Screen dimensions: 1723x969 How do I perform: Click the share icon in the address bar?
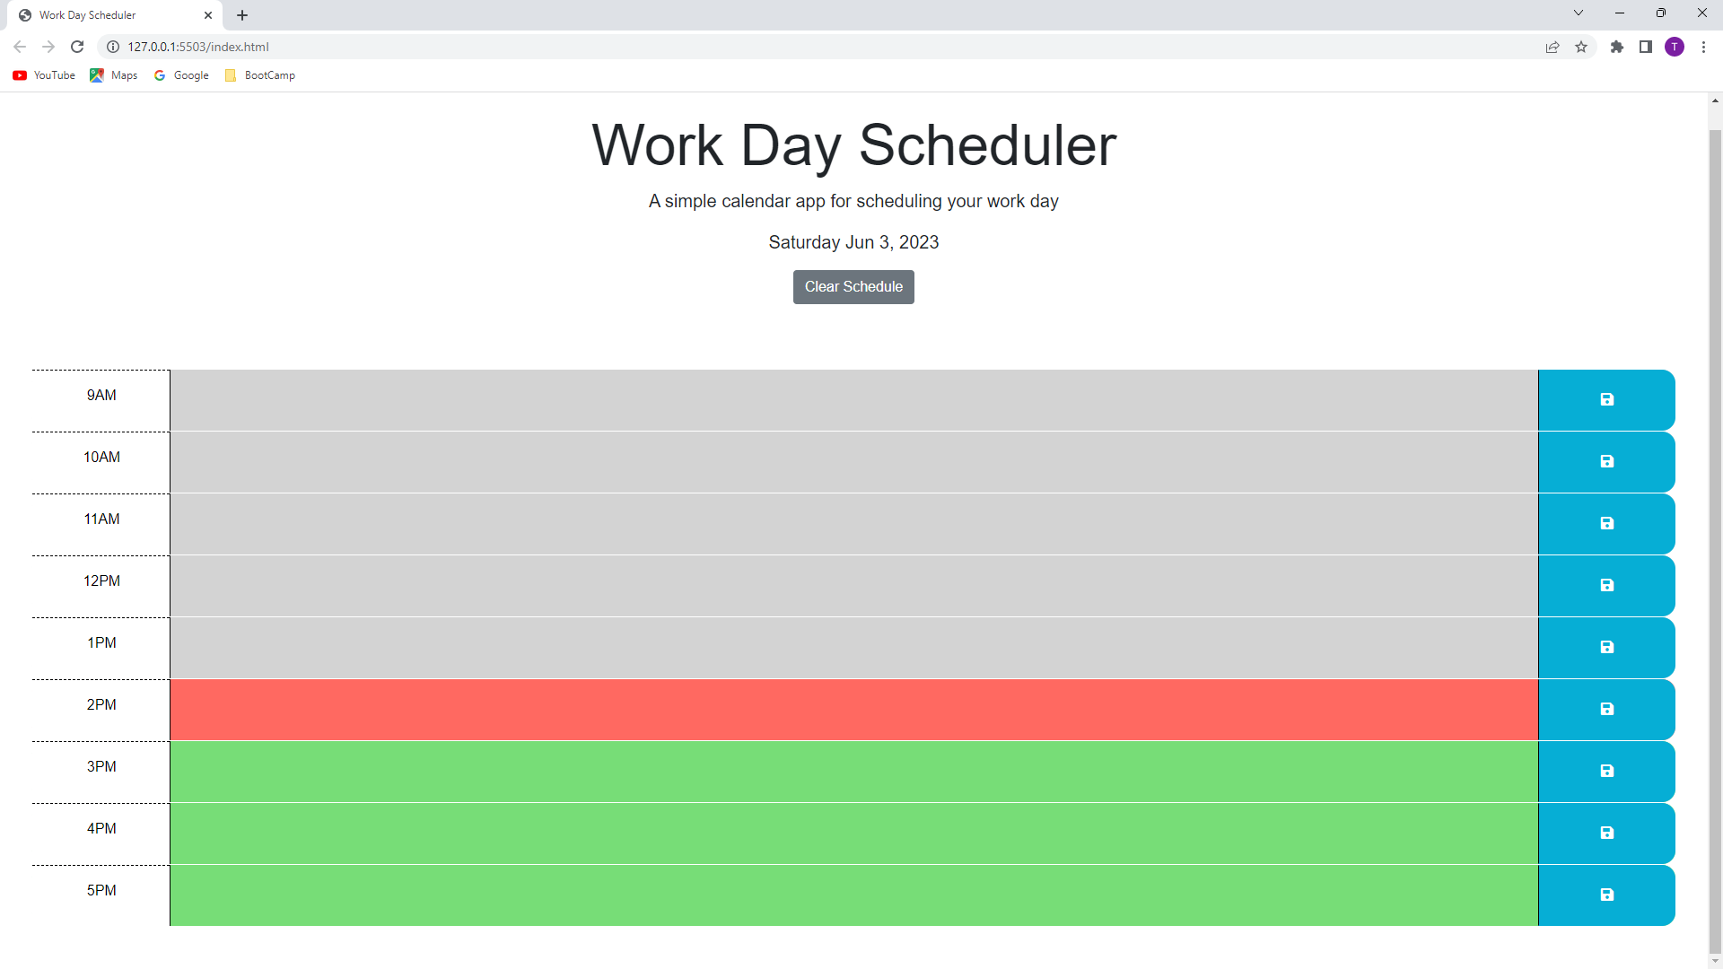coord(1552,47)
